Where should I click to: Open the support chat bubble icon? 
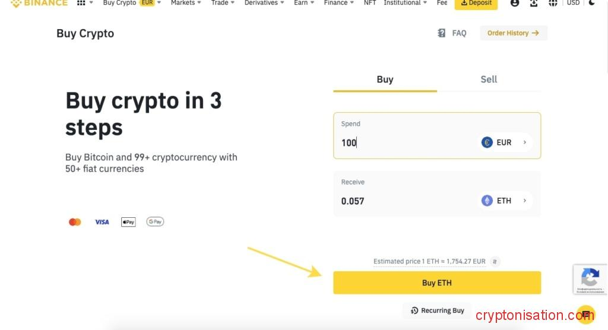586,314
